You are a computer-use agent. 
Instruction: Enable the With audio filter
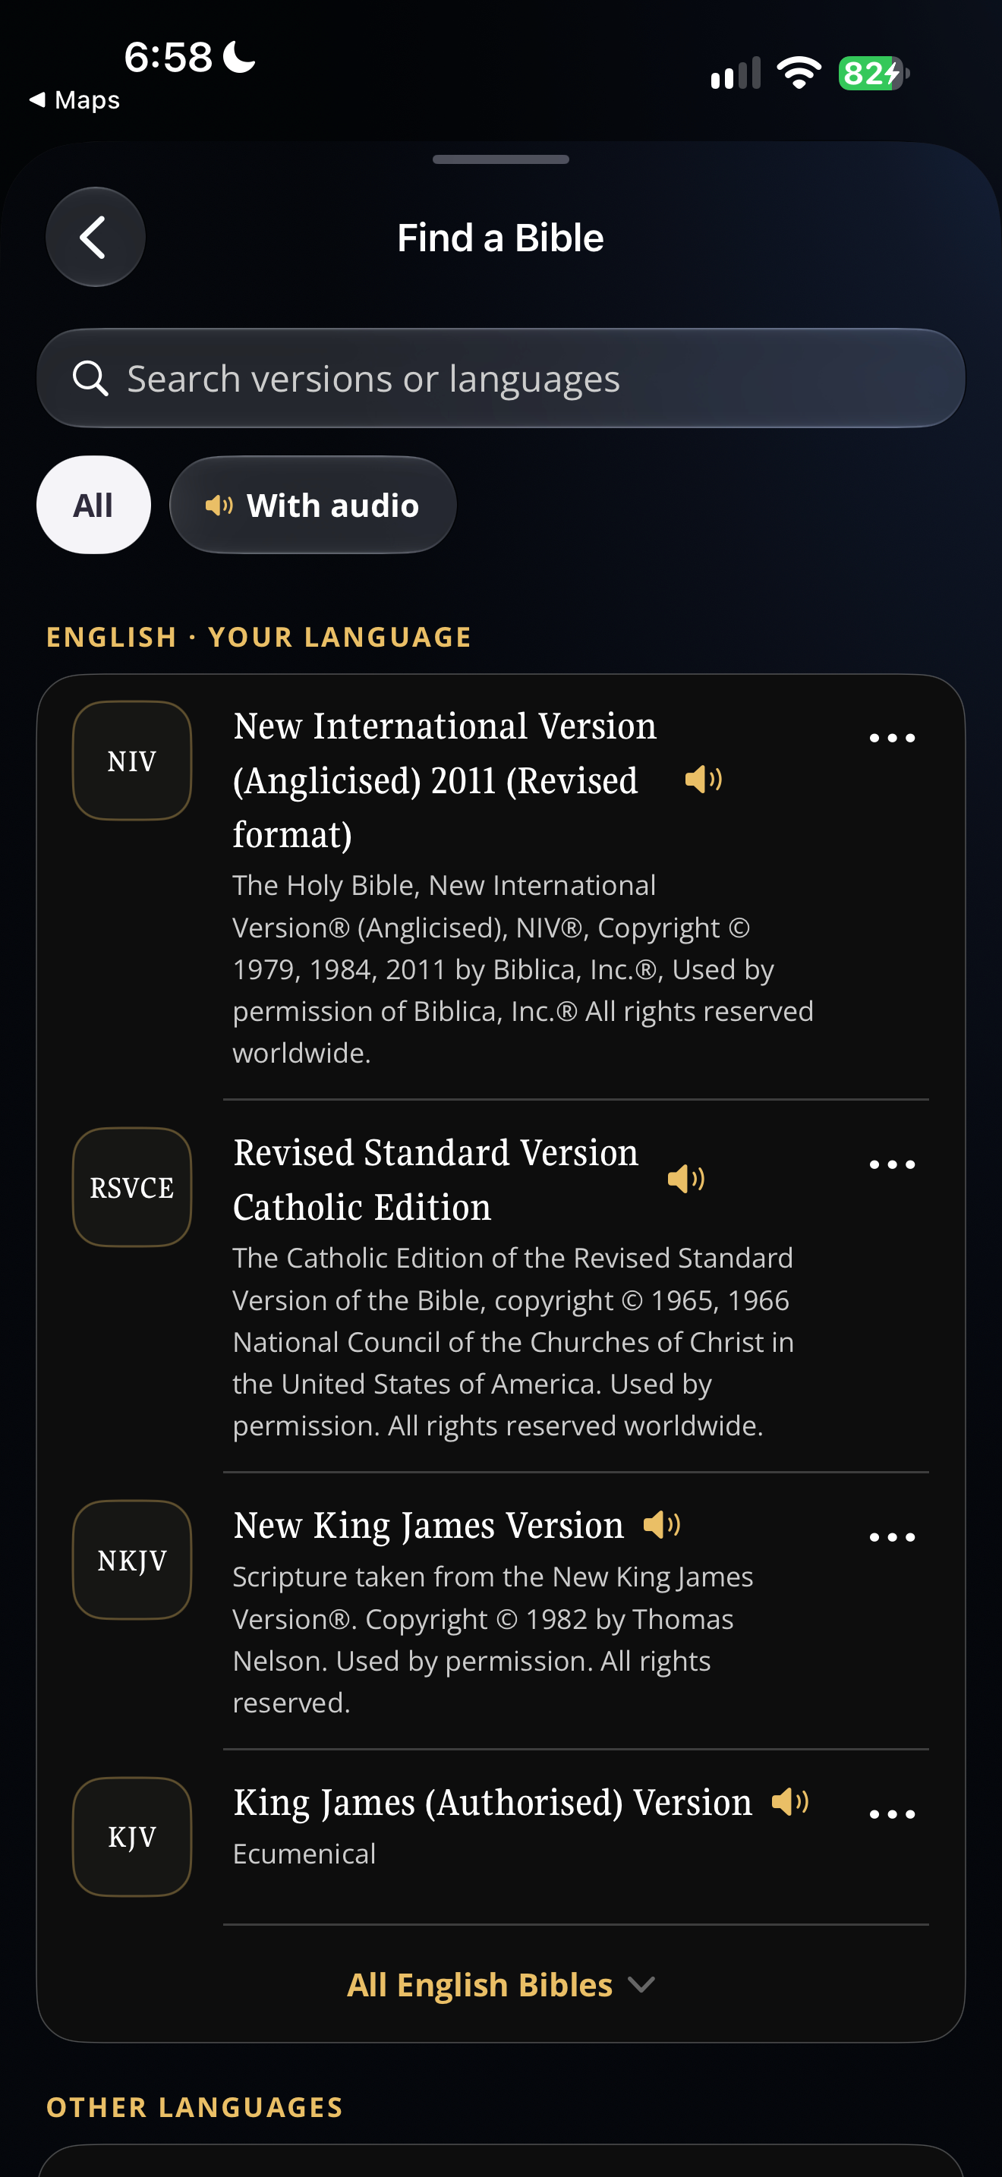(x=313, y=506)
